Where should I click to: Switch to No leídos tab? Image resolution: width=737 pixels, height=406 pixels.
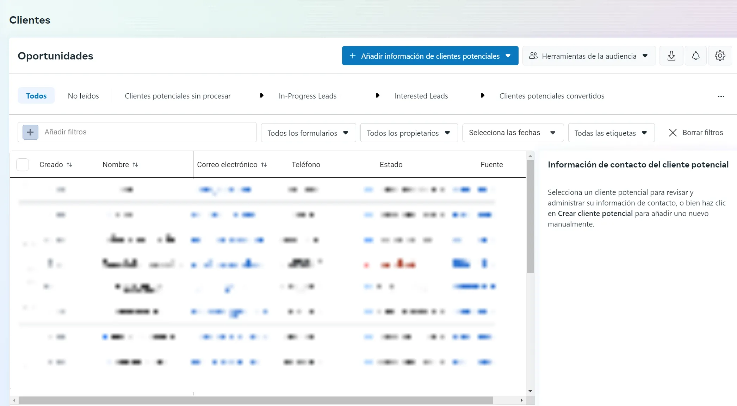[x=83, y=96]
